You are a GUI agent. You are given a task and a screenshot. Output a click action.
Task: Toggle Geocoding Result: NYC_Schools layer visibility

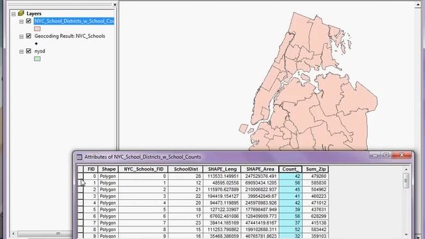(29, 36)
